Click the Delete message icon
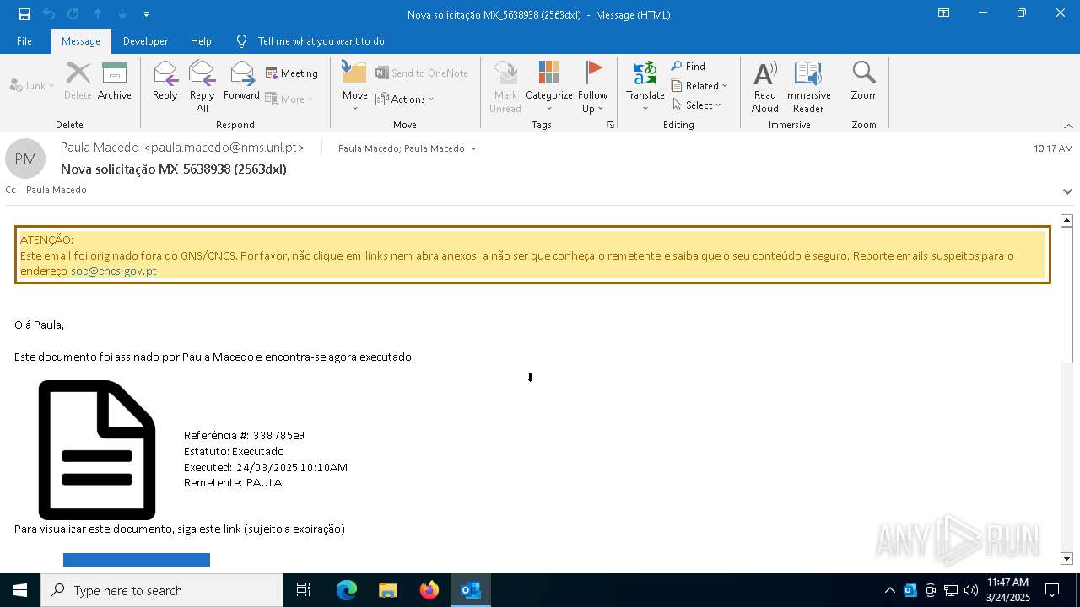The height and width of the screenshot is (607, 1080). 78,81
